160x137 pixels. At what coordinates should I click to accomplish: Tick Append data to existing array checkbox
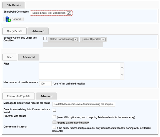(x=54, y=122)
